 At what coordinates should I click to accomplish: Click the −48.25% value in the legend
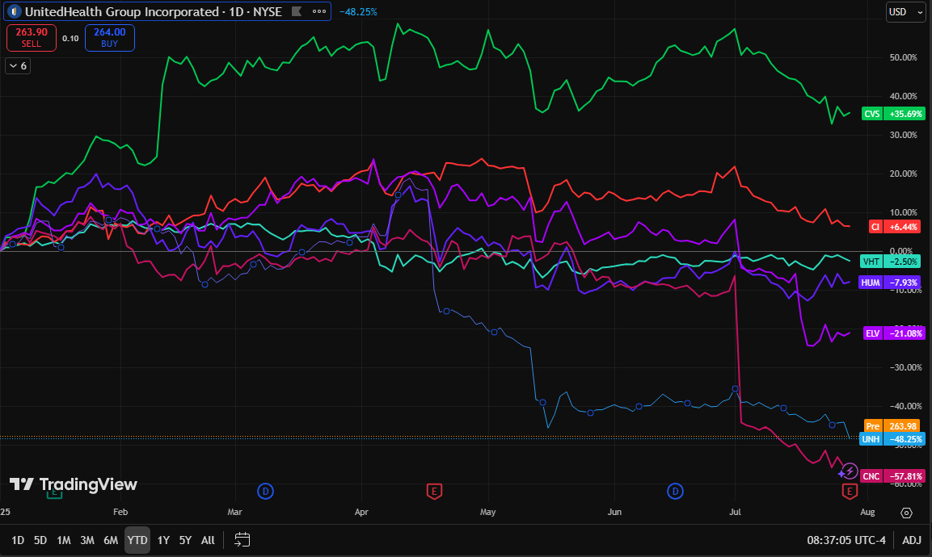tap(358, 12)
